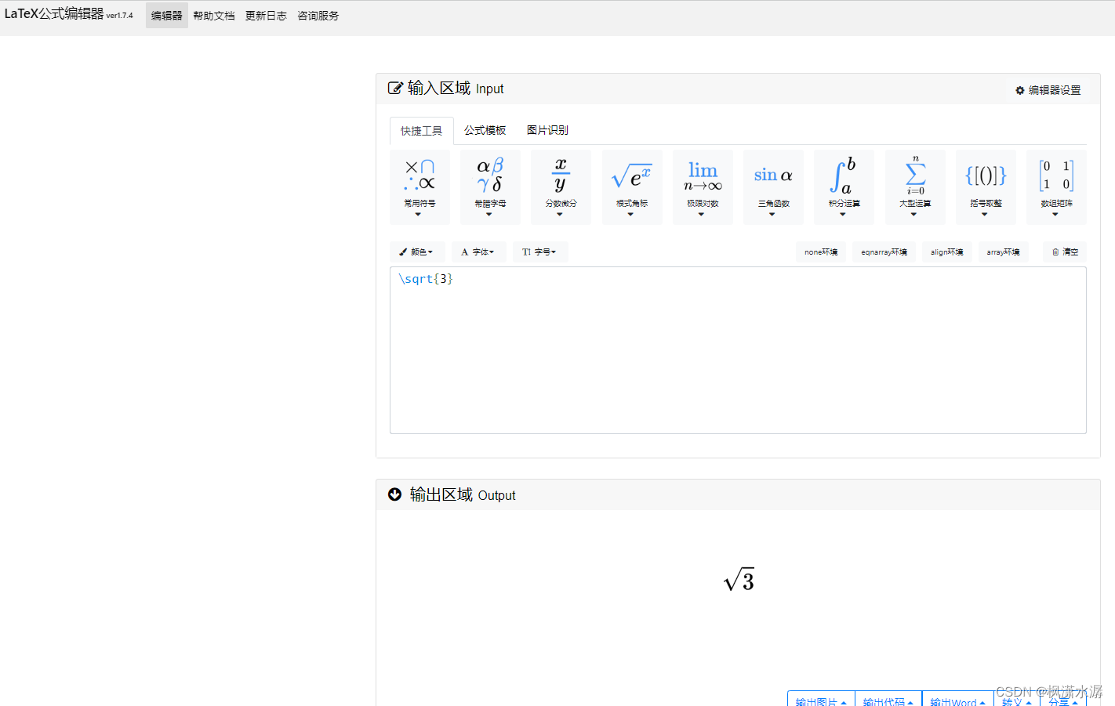The height and width of the screenshot is (706, 1115).
Task: Click the pencil-and-square icon by 输入区域 Input
Action: click(x=395, y=88)
